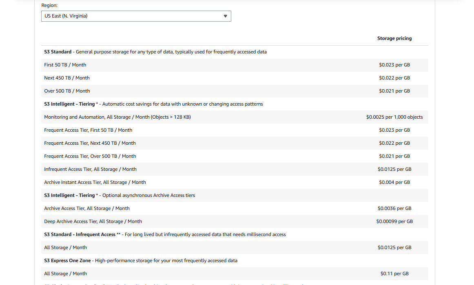Click Frequent Access Tier, Next 450 TB row

[x=235, y=143]
